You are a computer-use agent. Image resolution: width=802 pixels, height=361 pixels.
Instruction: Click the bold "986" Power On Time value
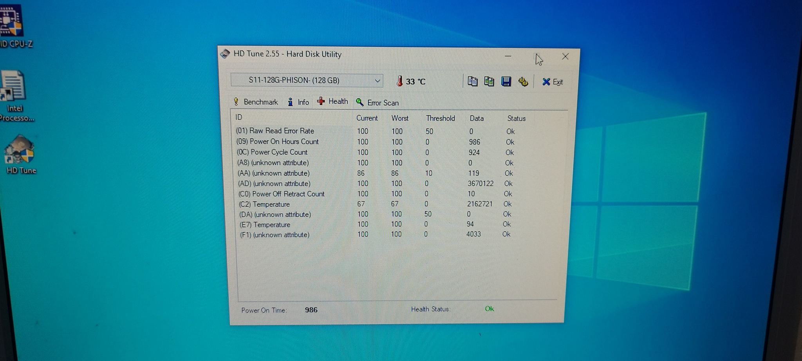click(311, 310)
